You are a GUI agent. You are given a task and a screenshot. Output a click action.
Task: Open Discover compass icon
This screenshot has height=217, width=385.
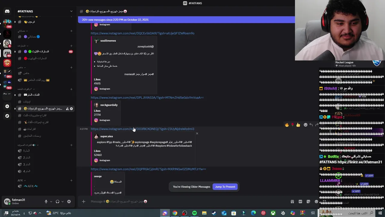(x=7, y=116)
